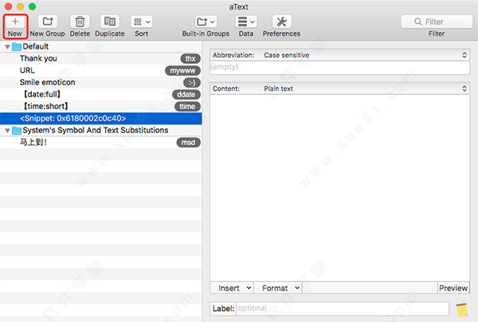Click the empty Abbreviation input field

[339, 68]
